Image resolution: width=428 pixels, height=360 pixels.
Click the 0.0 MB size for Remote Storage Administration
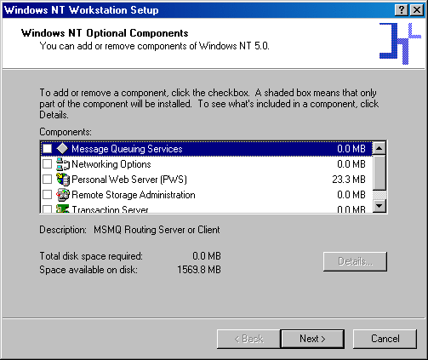tap(351, 195)
